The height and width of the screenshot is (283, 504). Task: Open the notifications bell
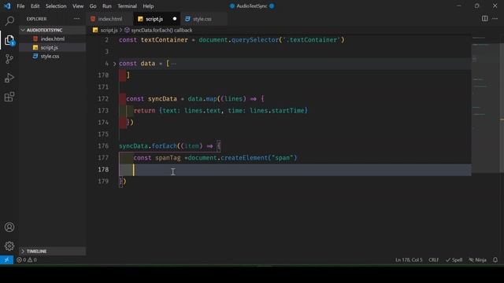495,260
